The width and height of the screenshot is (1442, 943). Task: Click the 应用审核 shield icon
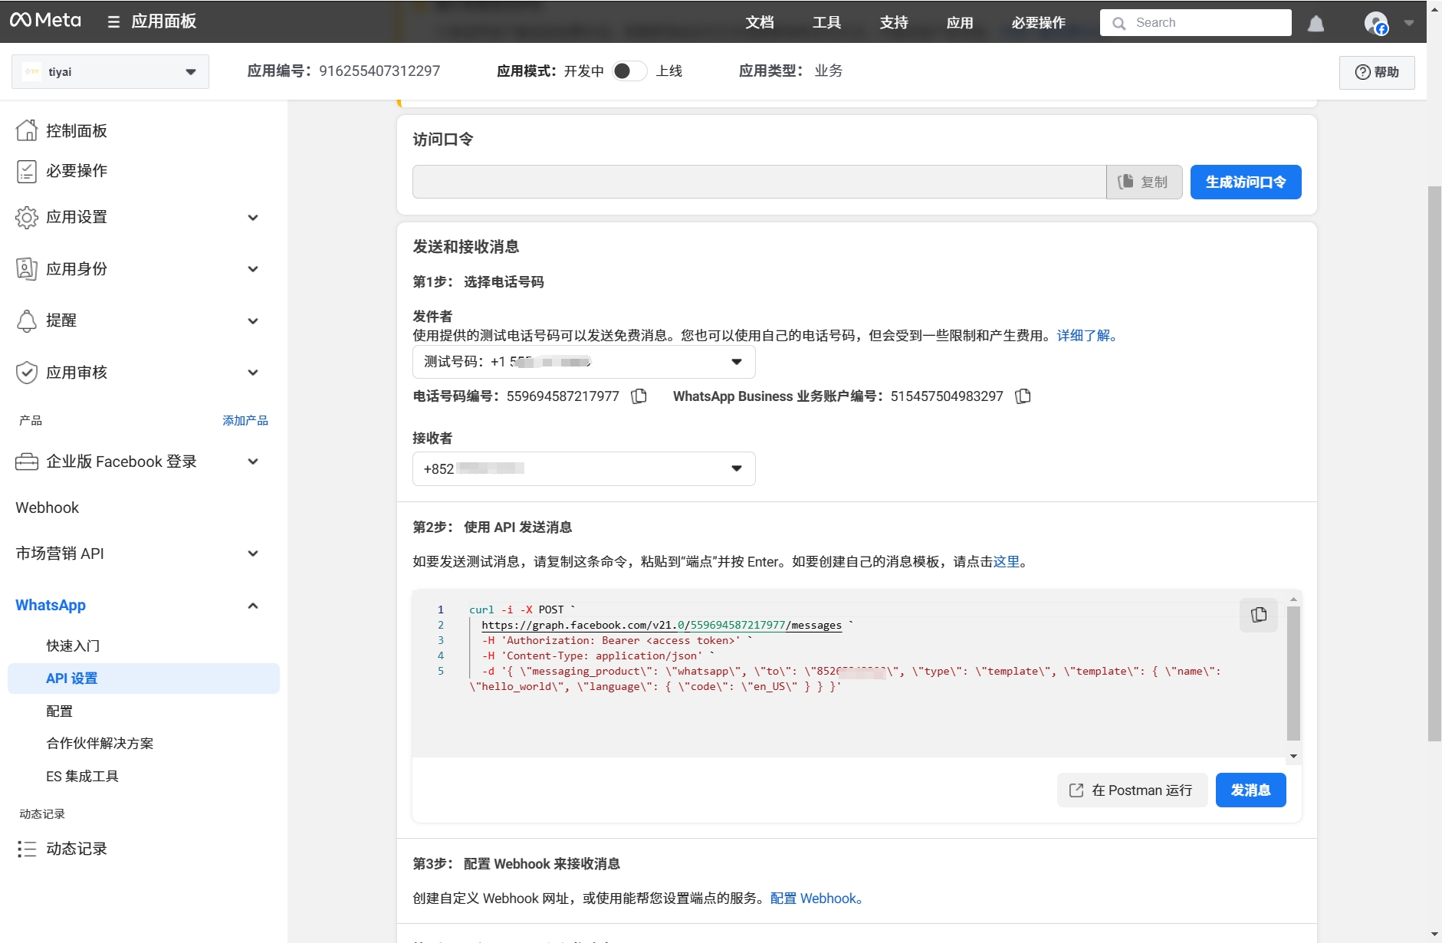27,373
